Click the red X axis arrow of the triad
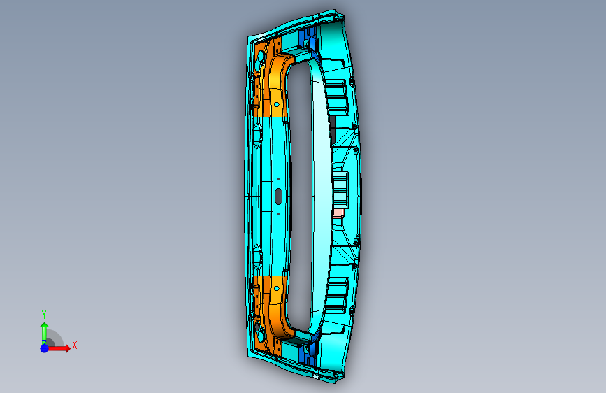 coord(59,348)
